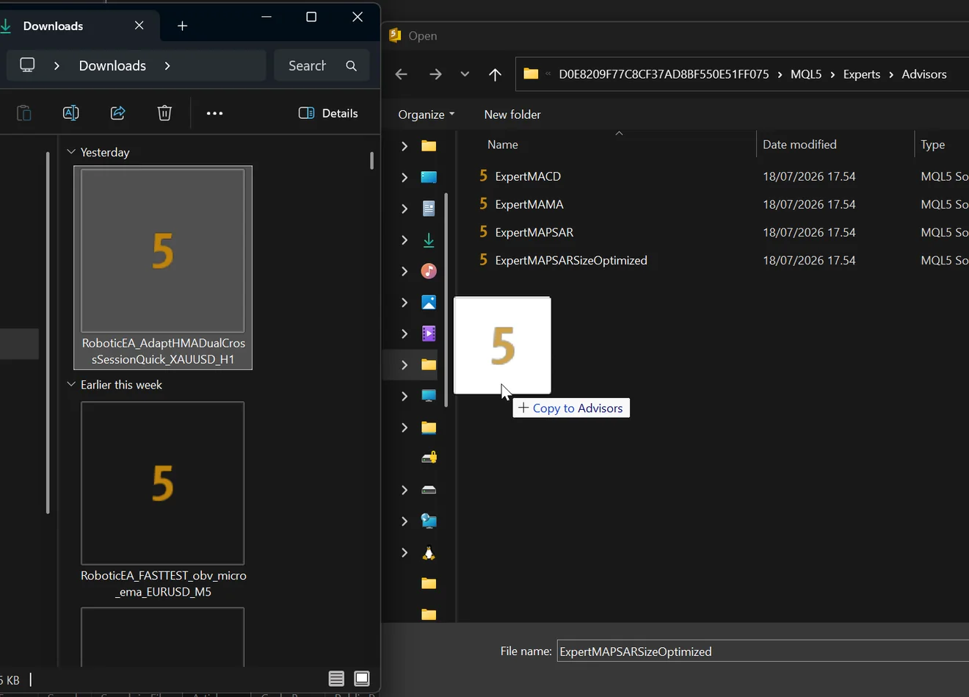This screenshot has height=697, width=969.
Task: Select the Music icon in Open dialog tree
Action: click(429, 271)
